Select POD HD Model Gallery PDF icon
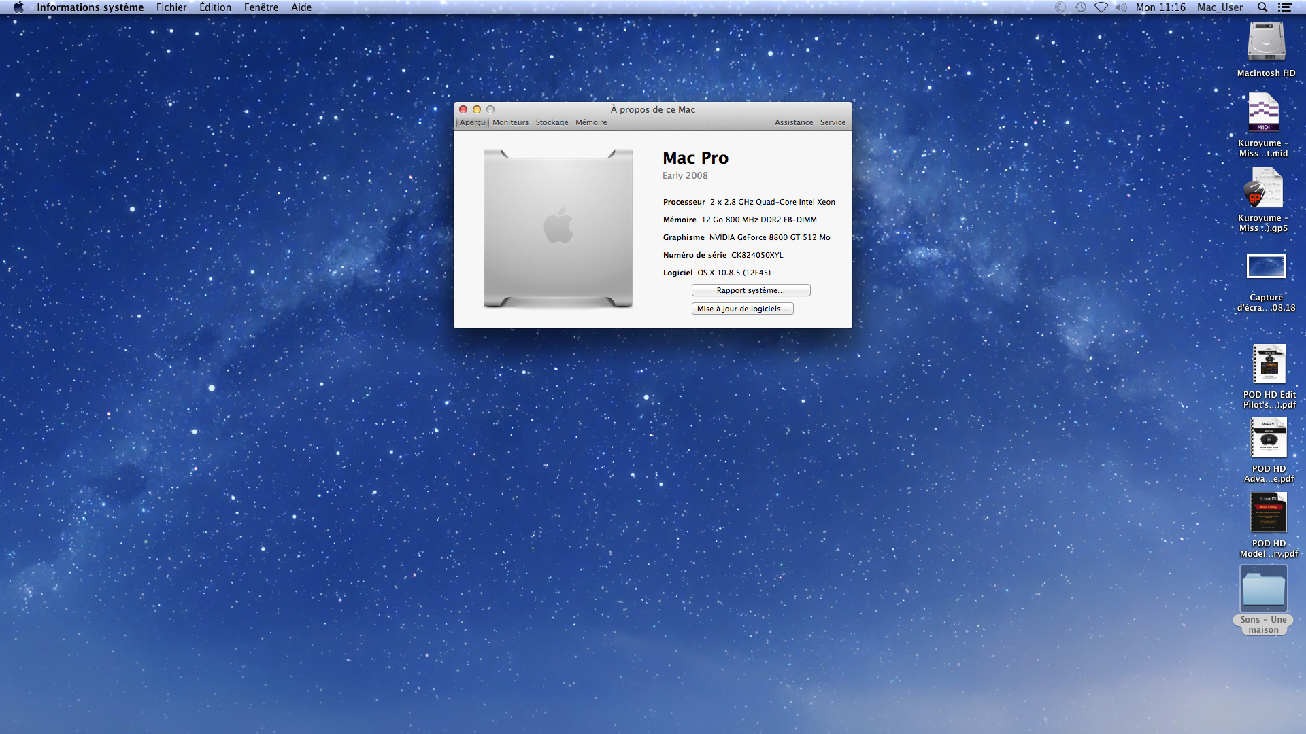 click(1269, 513)
